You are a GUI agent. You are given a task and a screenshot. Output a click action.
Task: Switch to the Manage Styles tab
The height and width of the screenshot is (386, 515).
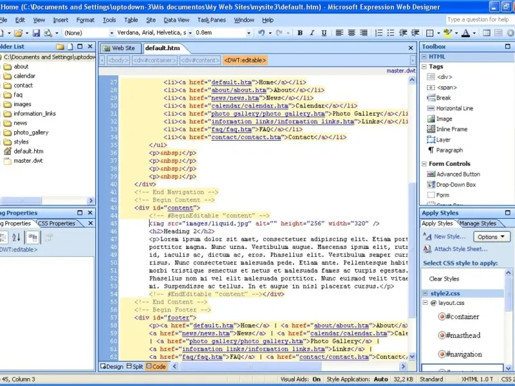coord(478,223)
